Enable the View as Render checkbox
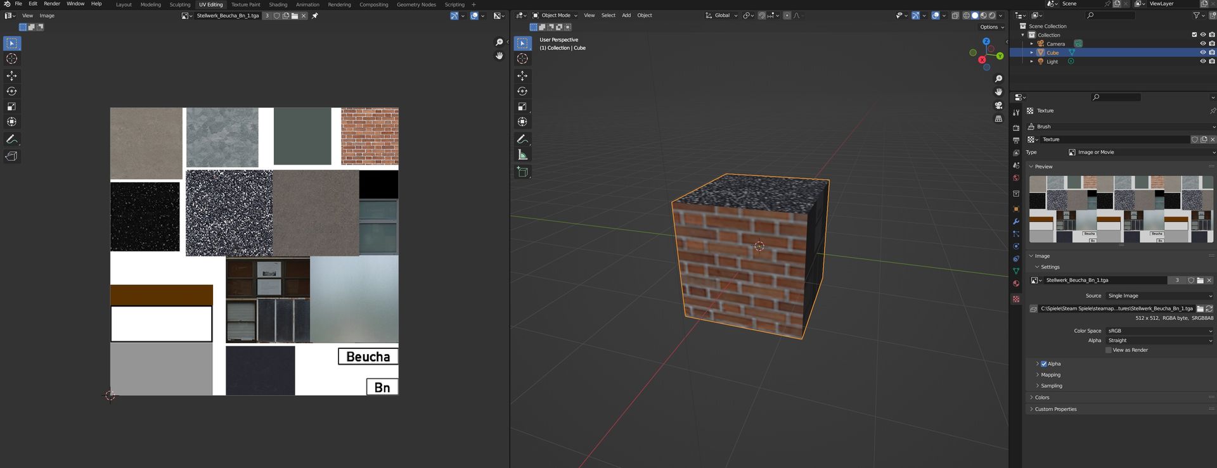The width and height of the screenshot is (1217, 468). coord(1109,350)
